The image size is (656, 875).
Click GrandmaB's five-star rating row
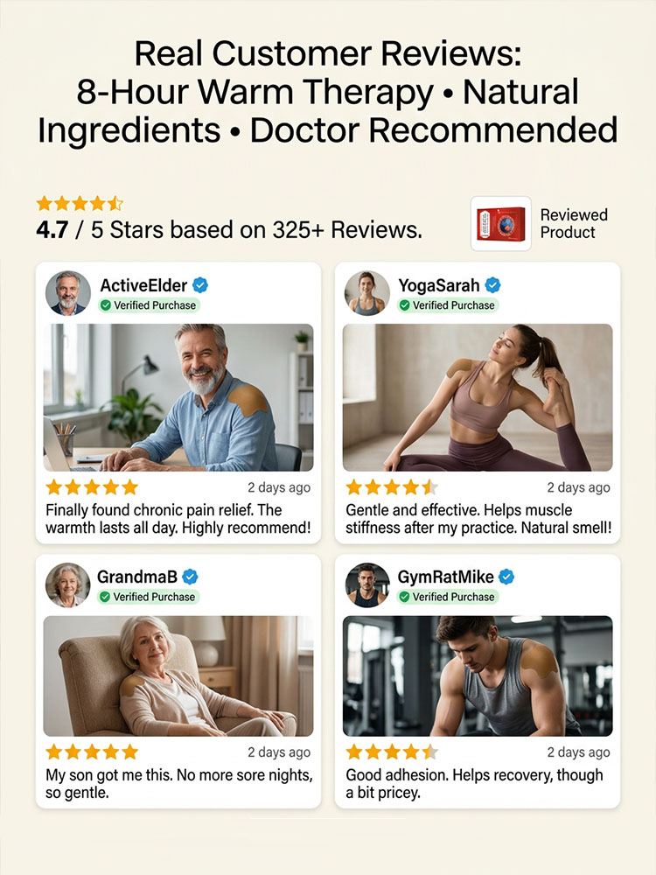tap(92, 752)
